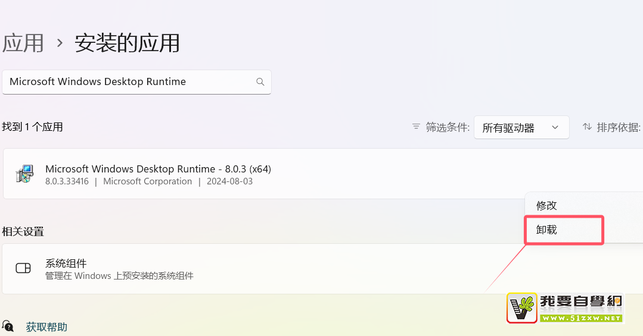Click the 获取帮助 headset icon
The image size is (643, 336).
pyautogui.click(x=8, y=326)
